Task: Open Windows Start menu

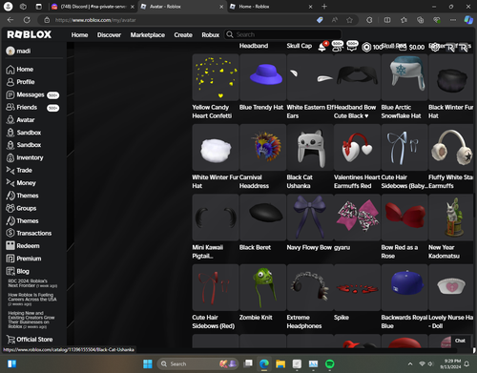Action: [148, 363]
